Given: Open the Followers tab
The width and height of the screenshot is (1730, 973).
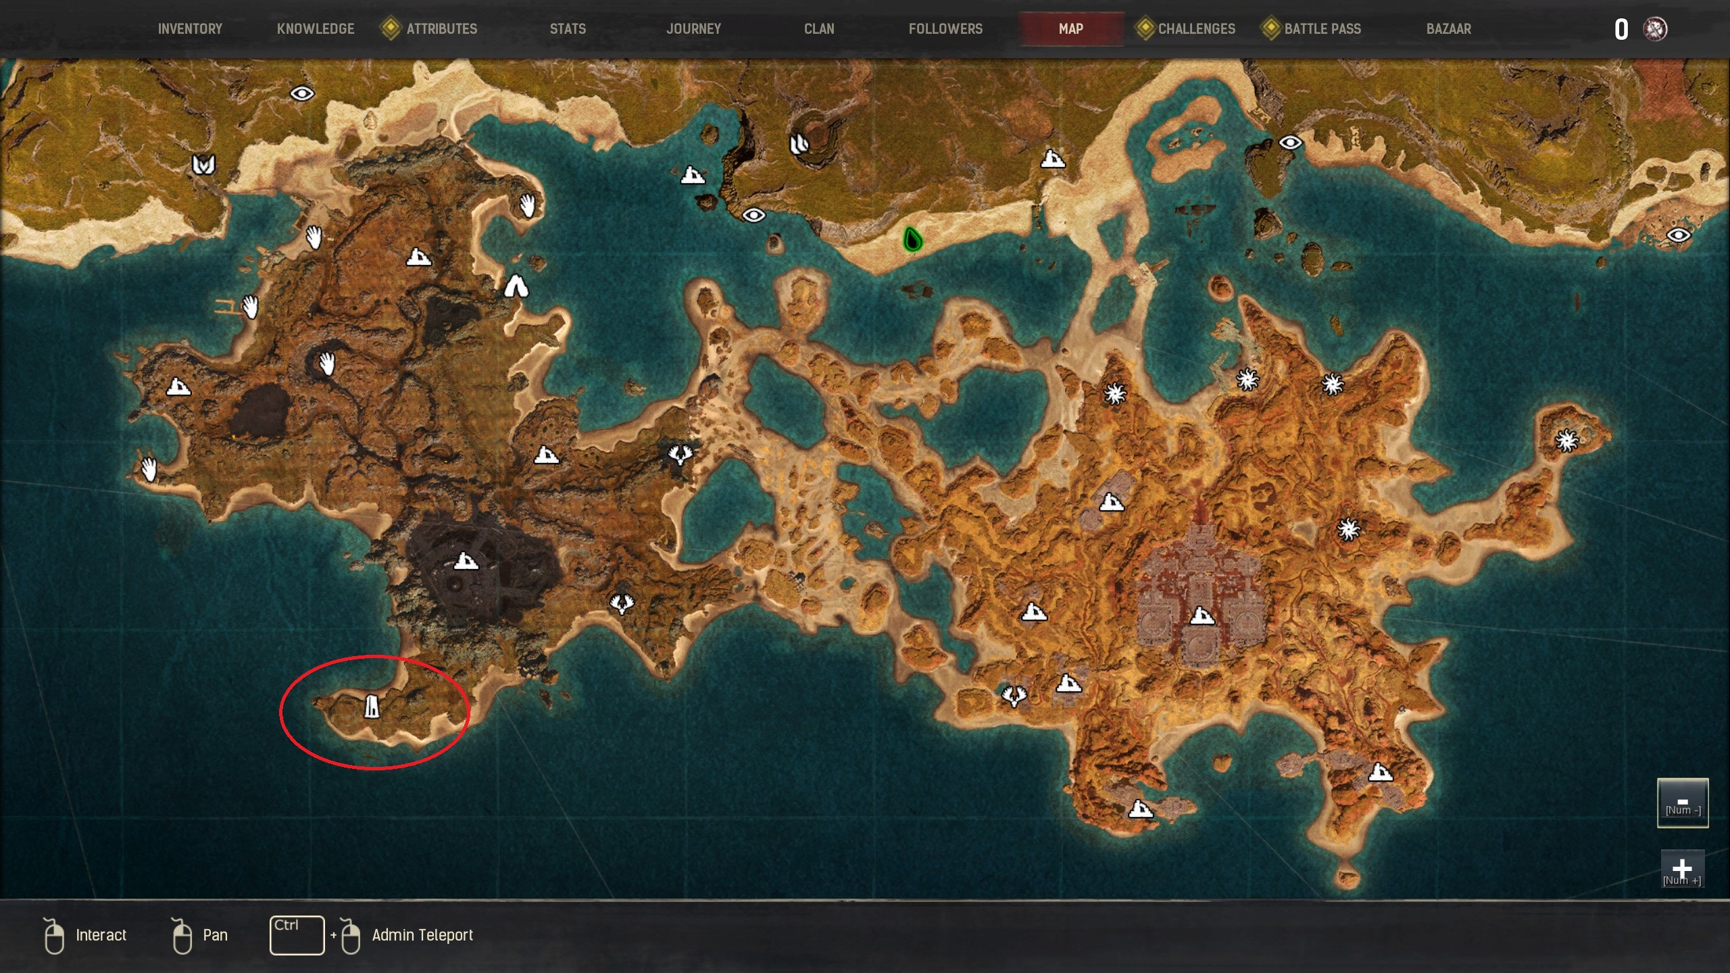Looking at the screenshot, I should [945, 29].
